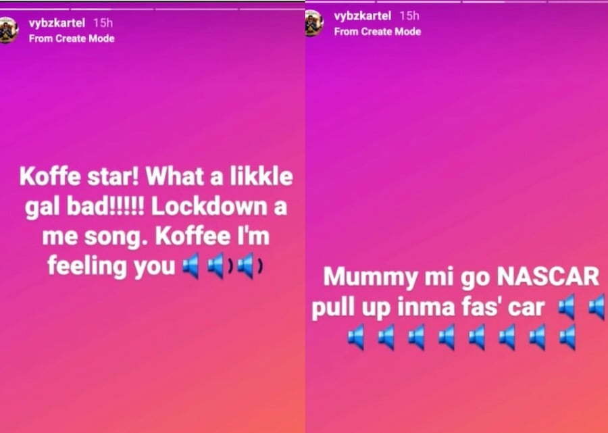Viewport: 608px width, 433px height.
Task: Tap the 15h timestamp in the right story
Action: [409, 16]
